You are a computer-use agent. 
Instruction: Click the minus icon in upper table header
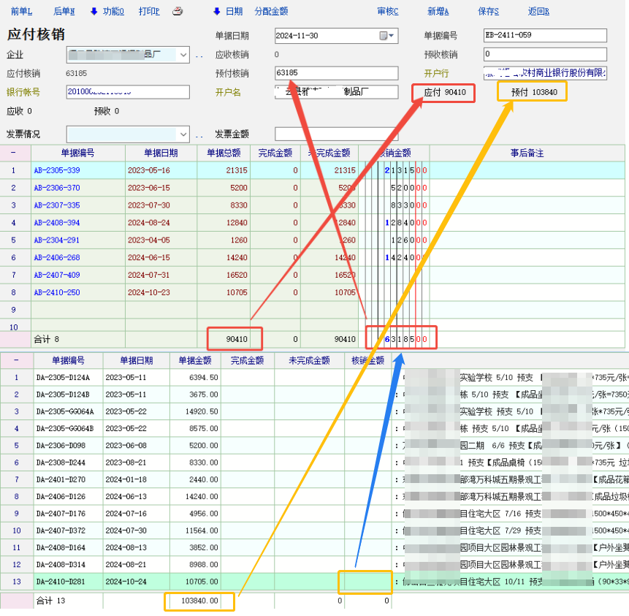tap(15, 153)
